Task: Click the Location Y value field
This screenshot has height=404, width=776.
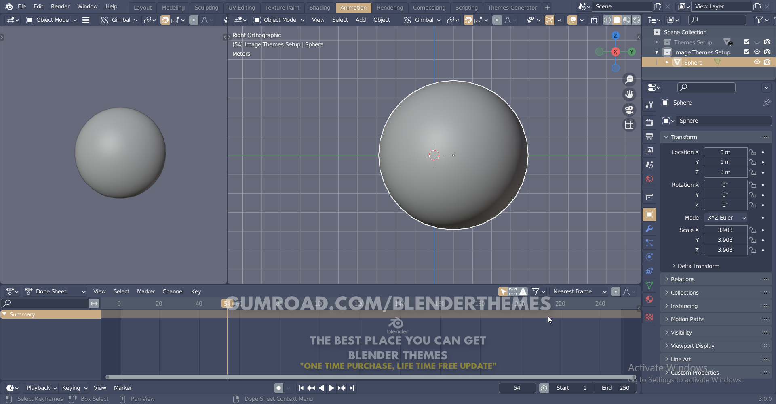Action: tap(725, 162)
